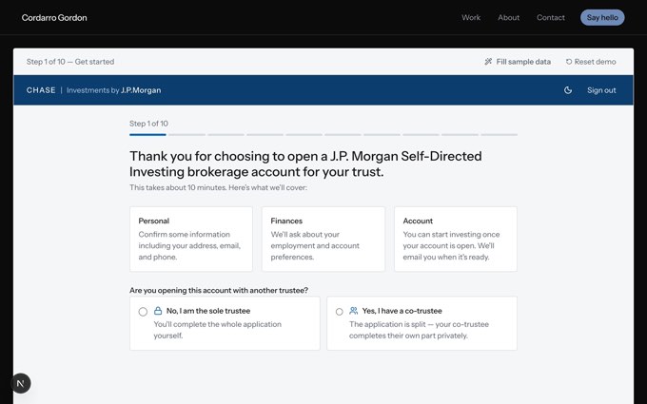
Task: Go to the Contact page link
Action: tap(551, 18)
